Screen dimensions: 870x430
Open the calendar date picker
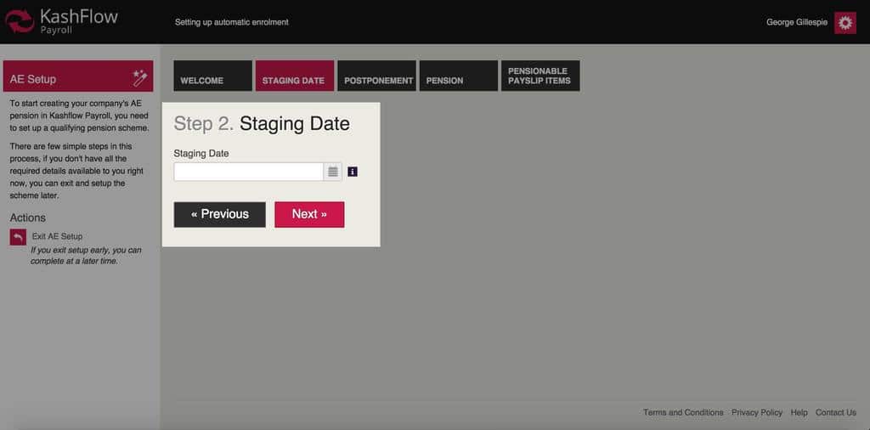333,172
